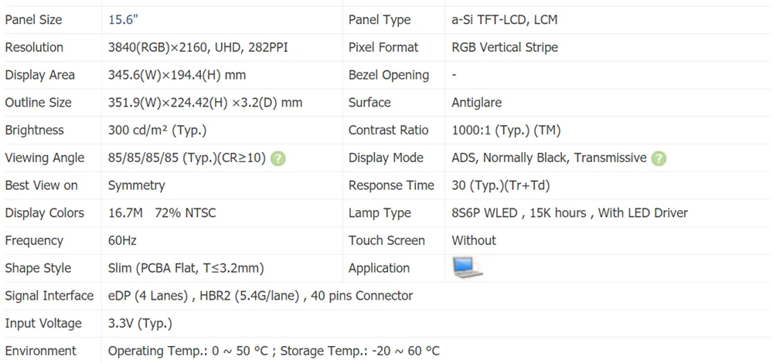
Task: Select the Resolution row label
Action: 34,48
